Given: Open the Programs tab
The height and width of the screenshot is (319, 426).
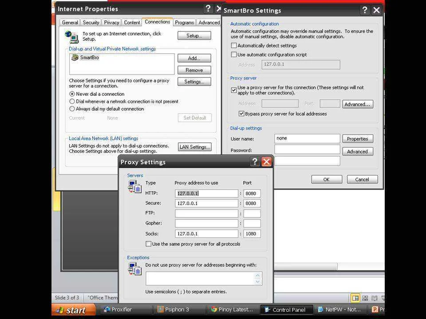Looking at the screenshot, I should tap(185, 23).
